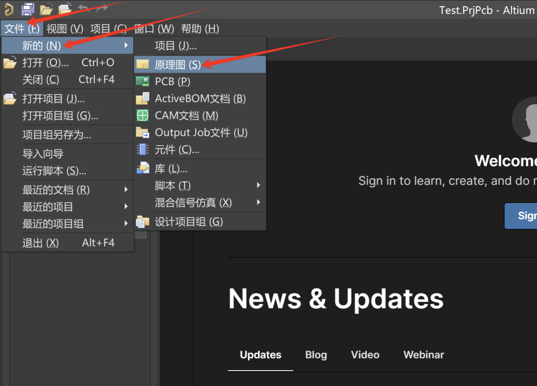Select the 原理图 (S) schematic sheet icon
This screenshot has height=386, width=537.
142,64
